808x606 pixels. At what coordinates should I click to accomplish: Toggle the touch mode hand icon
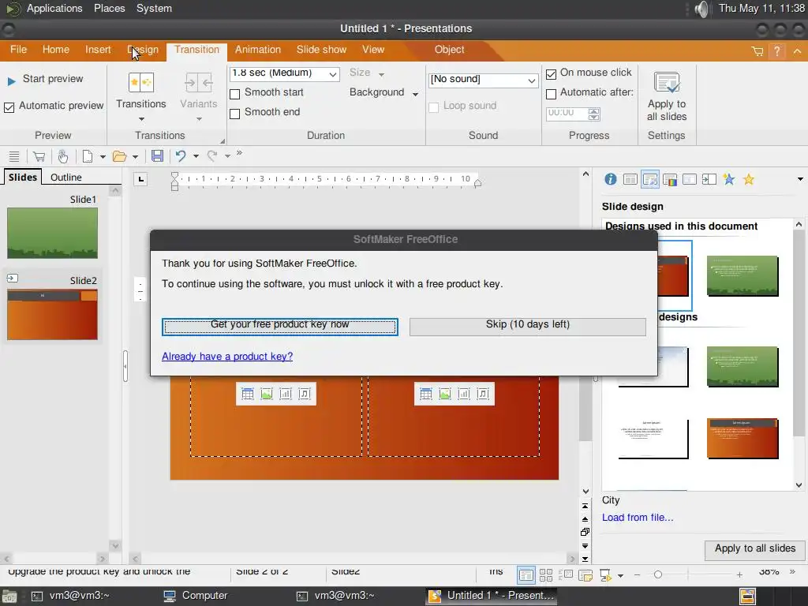63,156
